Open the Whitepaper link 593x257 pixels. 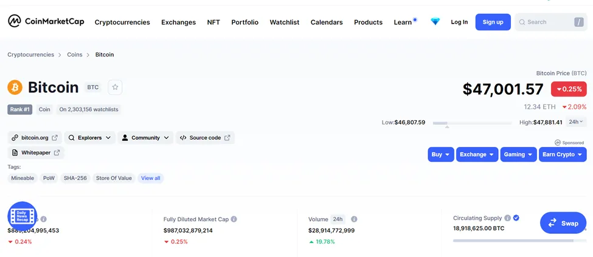point(35,152)
